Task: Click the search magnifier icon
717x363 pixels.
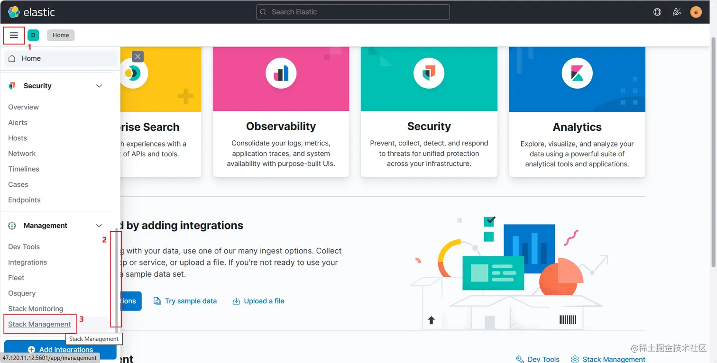Action: (x=263, y=12)
